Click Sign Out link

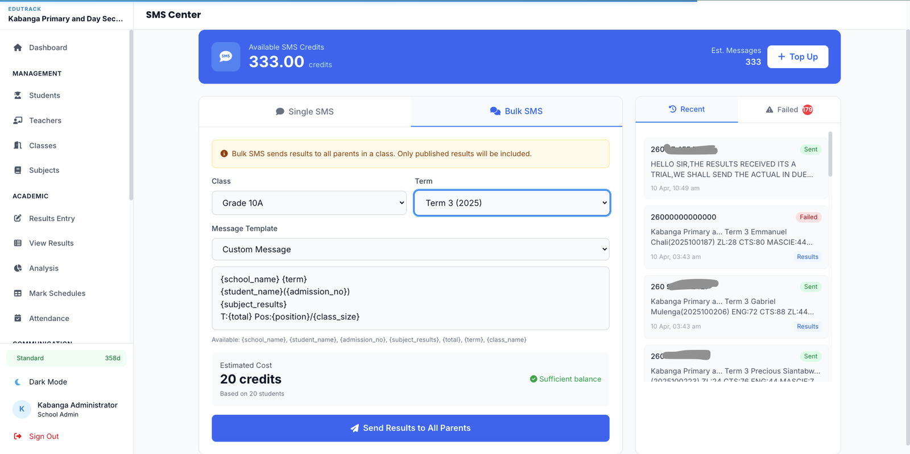pos(44,436)
